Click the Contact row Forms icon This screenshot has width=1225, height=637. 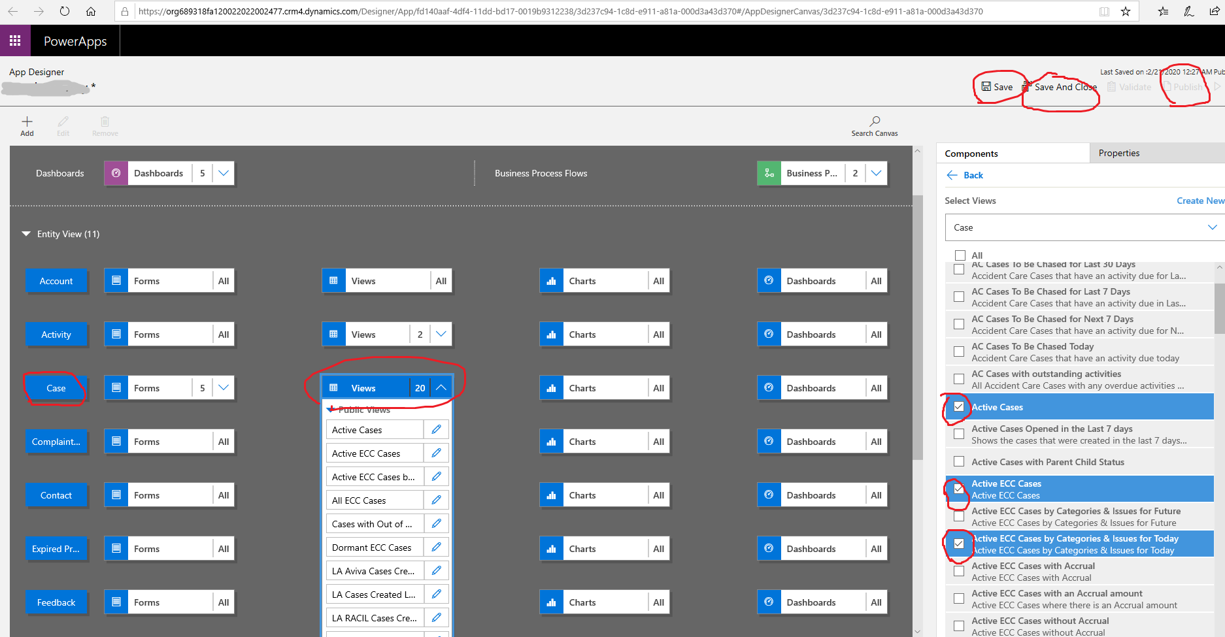116,495
